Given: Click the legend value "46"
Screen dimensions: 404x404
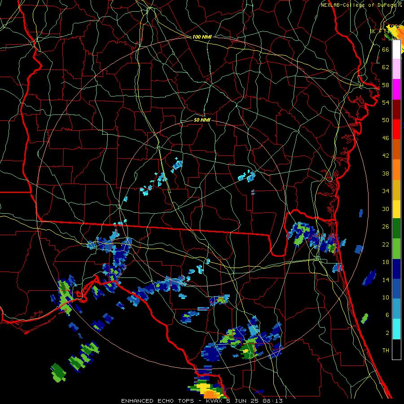Looking at the screenshot, I should (x=386, y=138).
